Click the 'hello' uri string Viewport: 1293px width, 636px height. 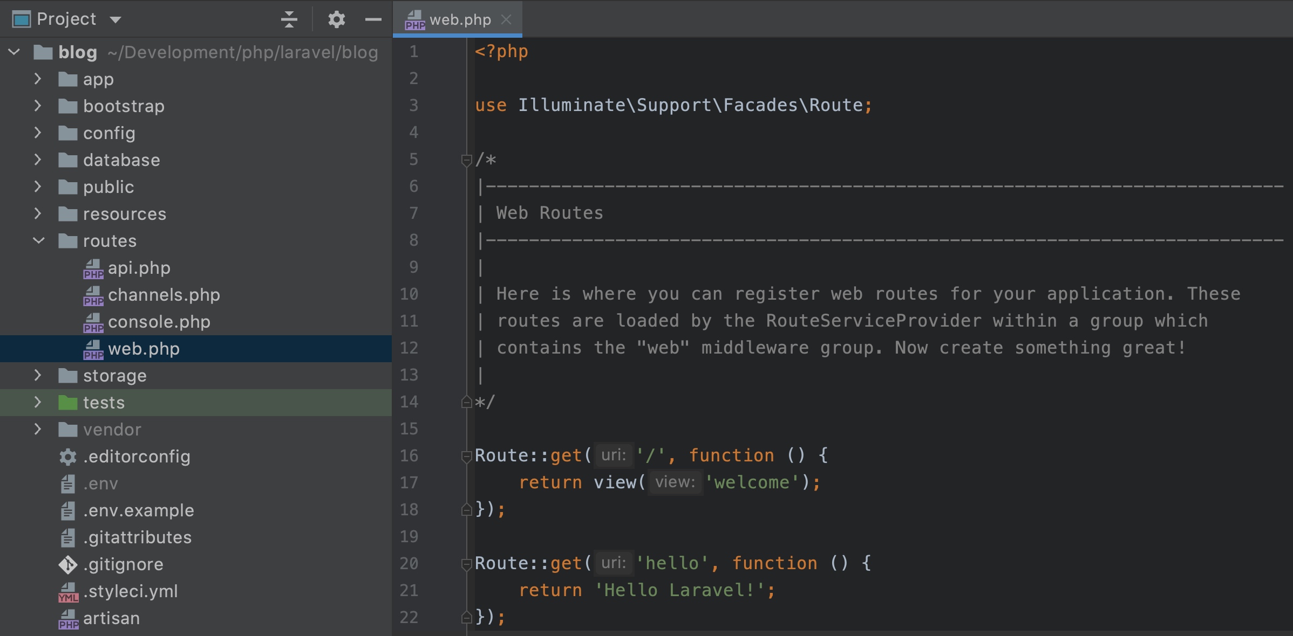[x=672, y=563]
